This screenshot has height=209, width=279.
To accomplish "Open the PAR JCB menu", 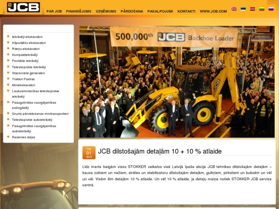I will pos(54,11).
